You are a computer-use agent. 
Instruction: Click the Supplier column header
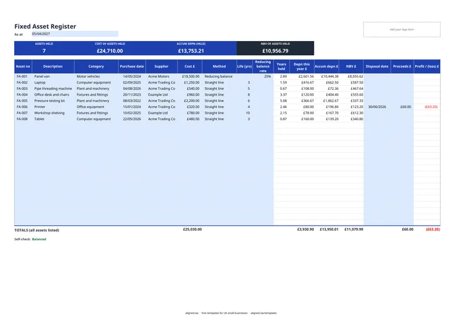[162, 66]
